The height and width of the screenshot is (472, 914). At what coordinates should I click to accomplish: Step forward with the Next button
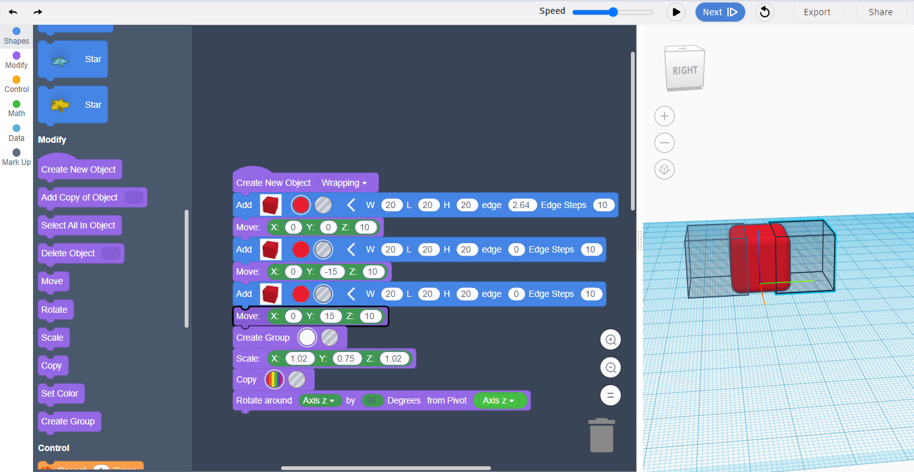(720, 12)
